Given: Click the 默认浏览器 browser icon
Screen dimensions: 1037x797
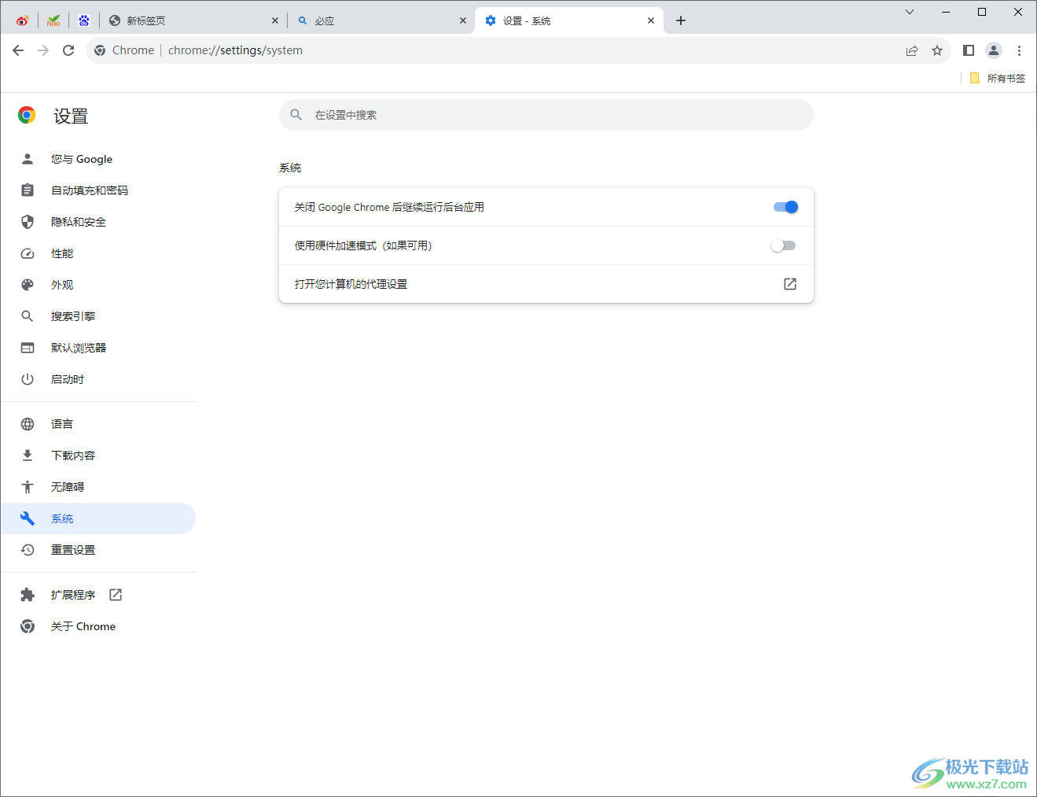Looking at the screenshot, I should coord(28,348).
